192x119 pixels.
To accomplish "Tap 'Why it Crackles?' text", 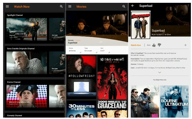I will click(x=137, y=53).
